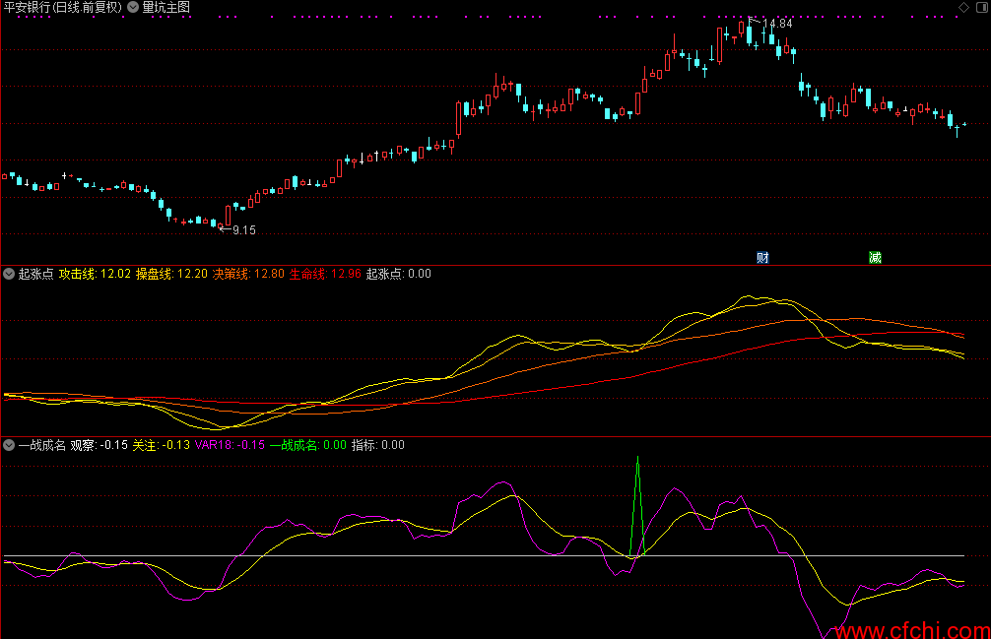Click the 观察: -0.15 legend value

coord(99,445)
